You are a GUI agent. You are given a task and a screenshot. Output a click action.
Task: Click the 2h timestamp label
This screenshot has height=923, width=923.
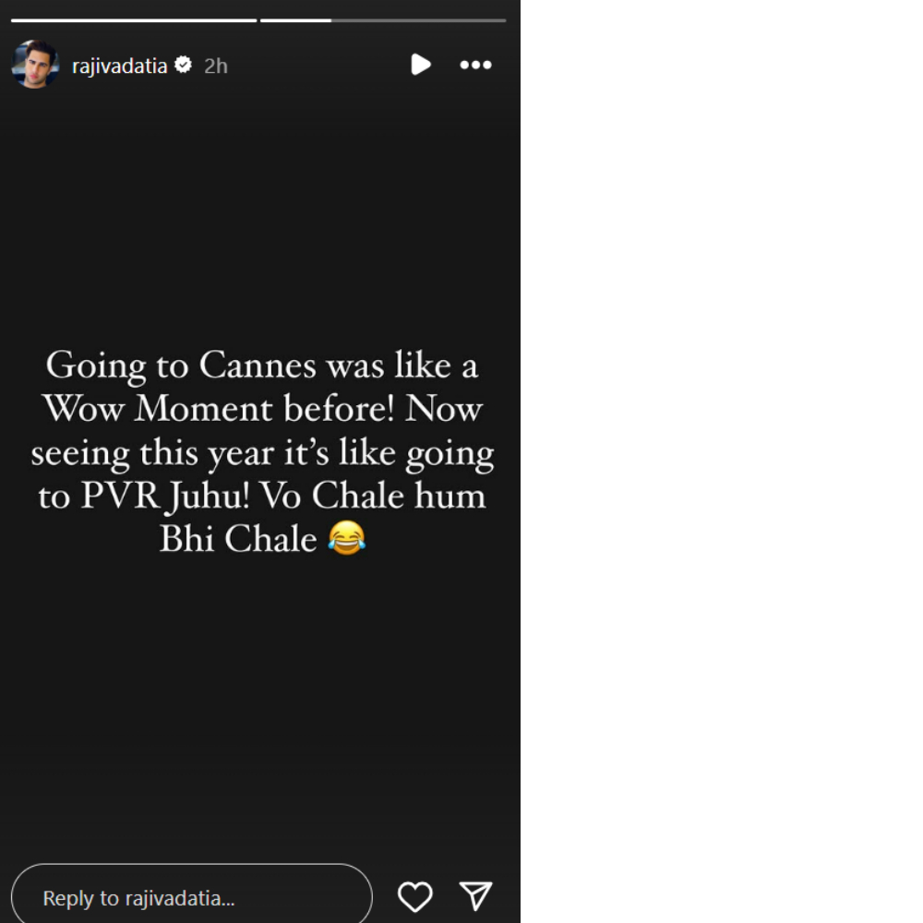[215, 66]
